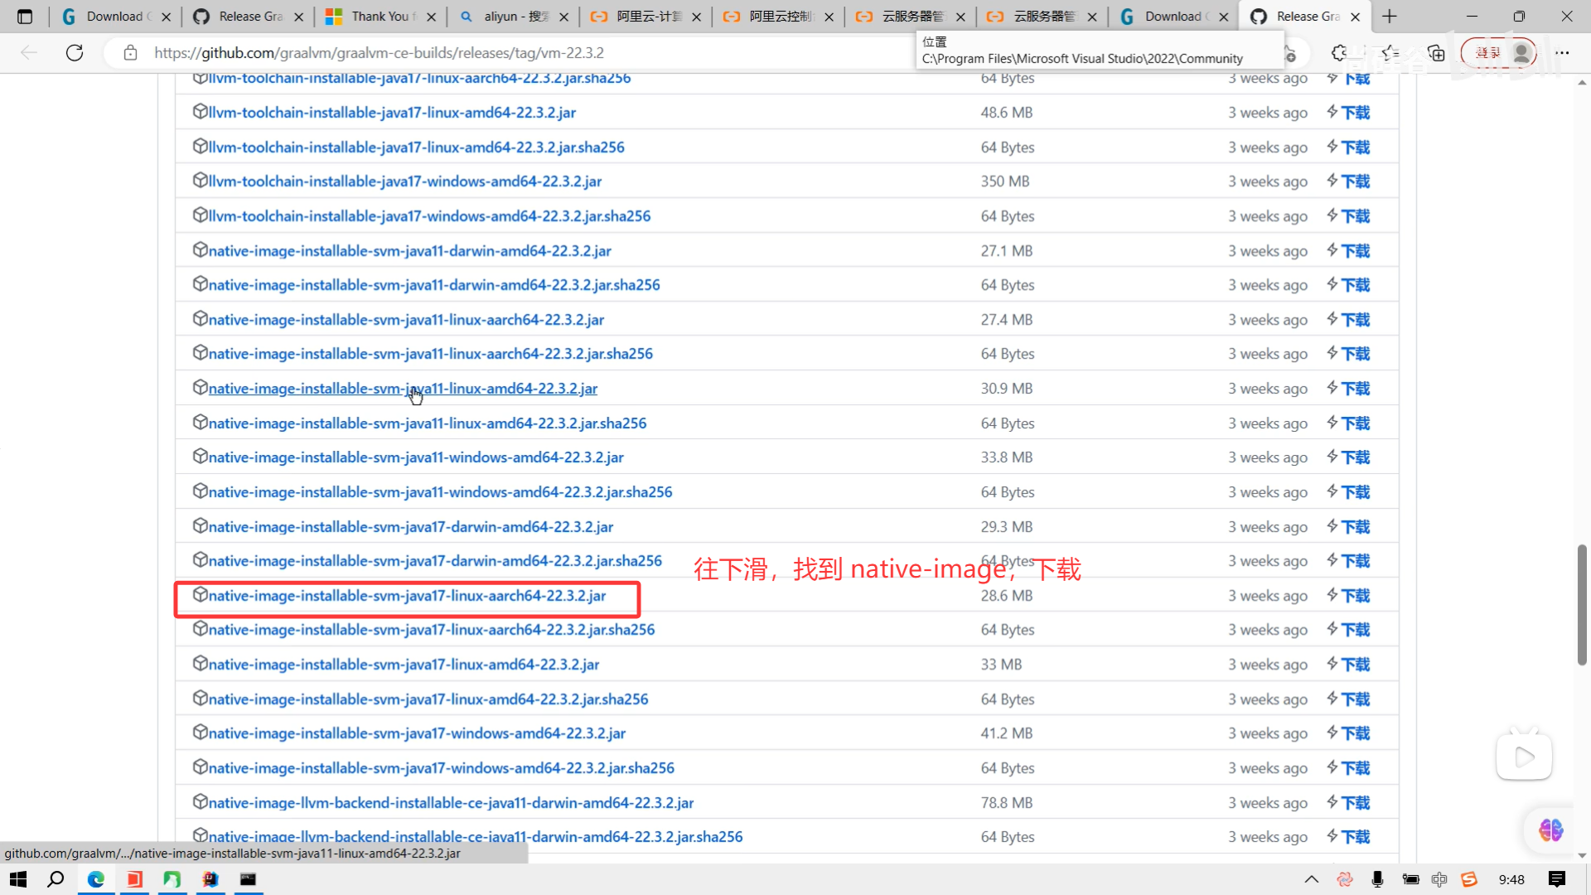Click the browser refresh button

click(x=75, y=53)
